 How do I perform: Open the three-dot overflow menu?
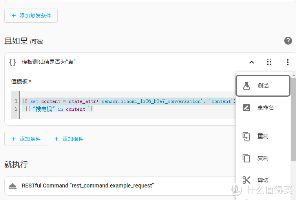click(x=287, y=62)
